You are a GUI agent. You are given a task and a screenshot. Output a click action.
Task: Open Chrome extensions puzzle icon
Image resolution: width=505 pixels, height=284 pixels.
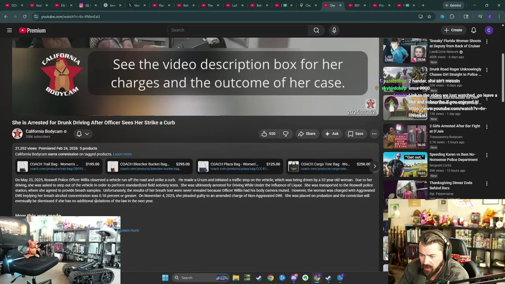tap(452, 17)
